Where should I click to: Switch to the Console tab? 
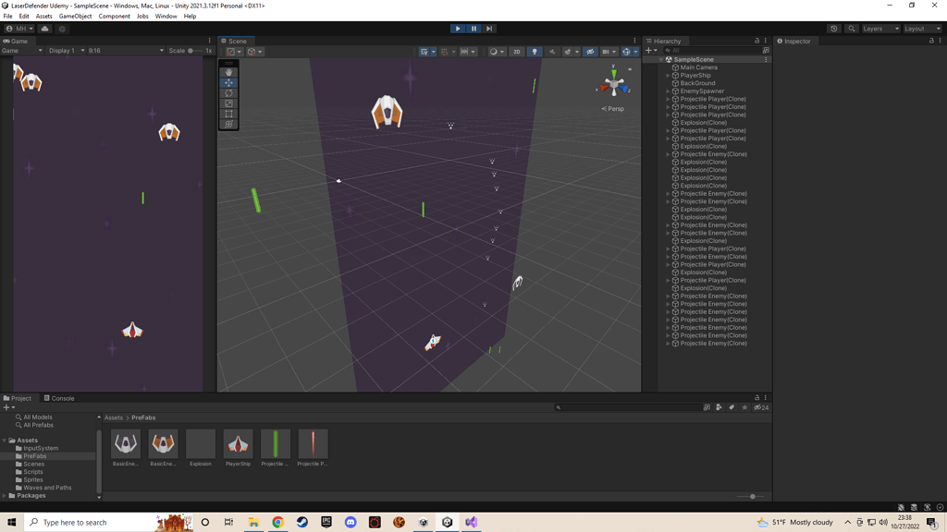[61, 398]
